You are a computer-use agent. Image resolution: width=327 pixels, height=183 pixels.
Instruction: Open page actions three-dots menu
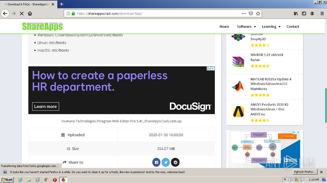pos(244,13)
